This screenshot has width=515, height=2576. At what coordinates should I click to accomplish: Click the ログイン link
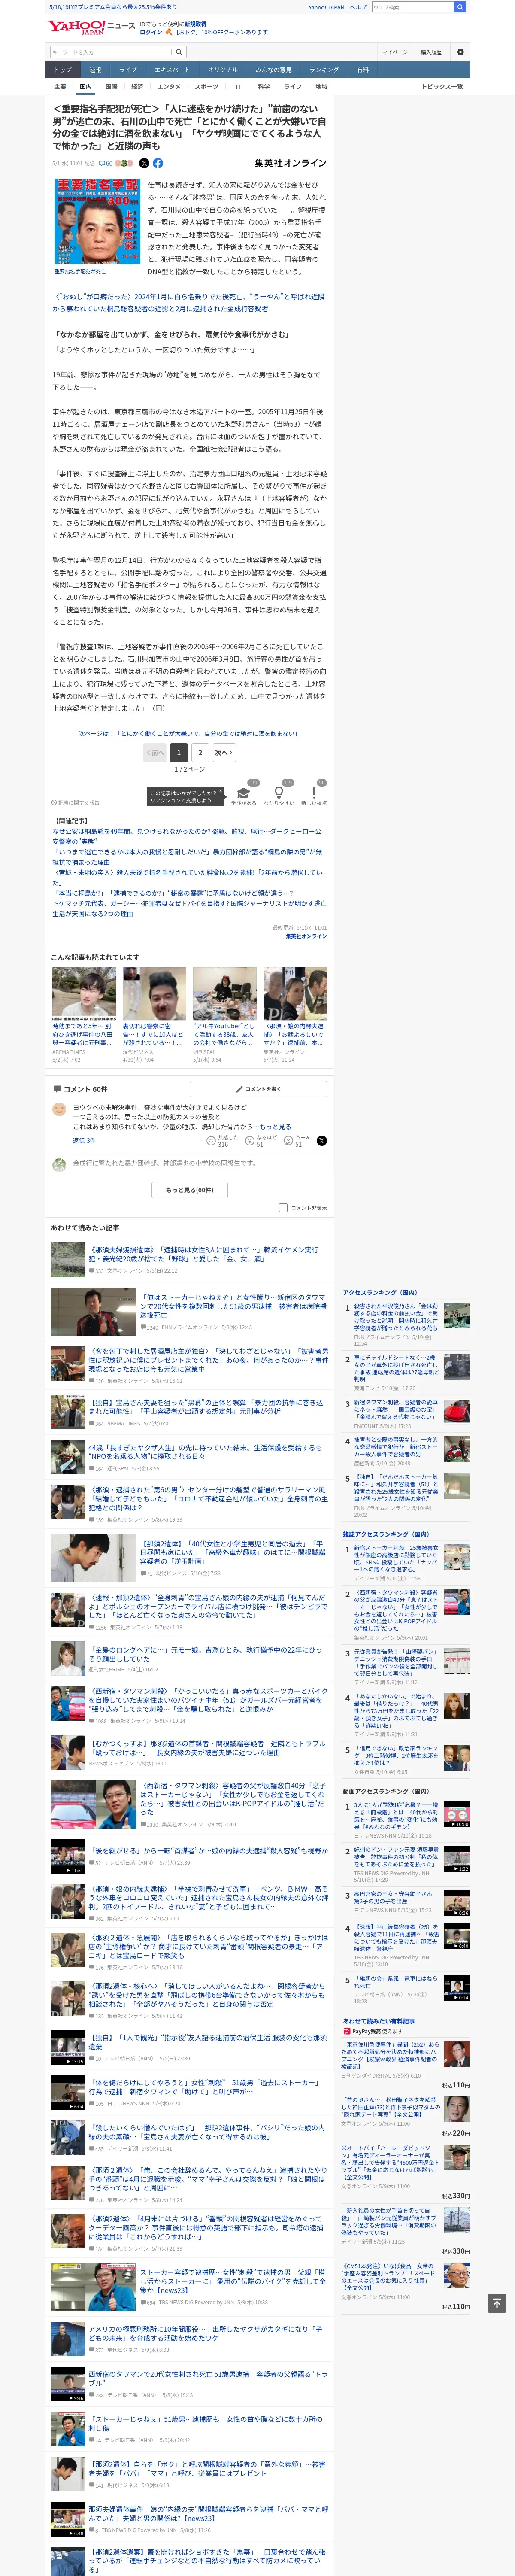tap(151, 32)
